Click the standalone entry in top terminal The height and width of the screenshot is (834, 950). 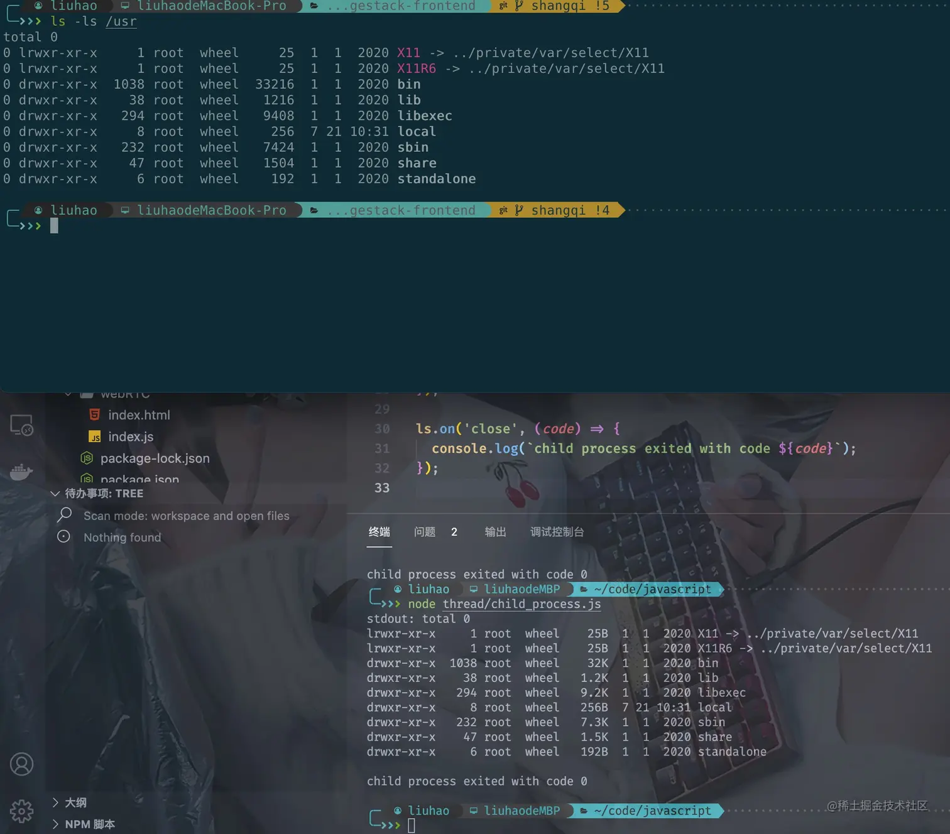click(x=437, y=179)
